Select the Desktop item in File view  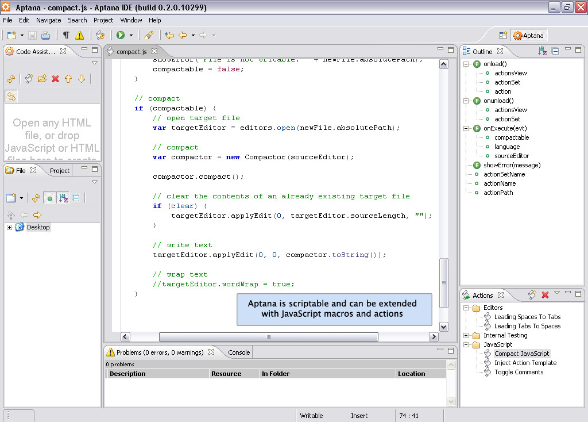point(38,227)
